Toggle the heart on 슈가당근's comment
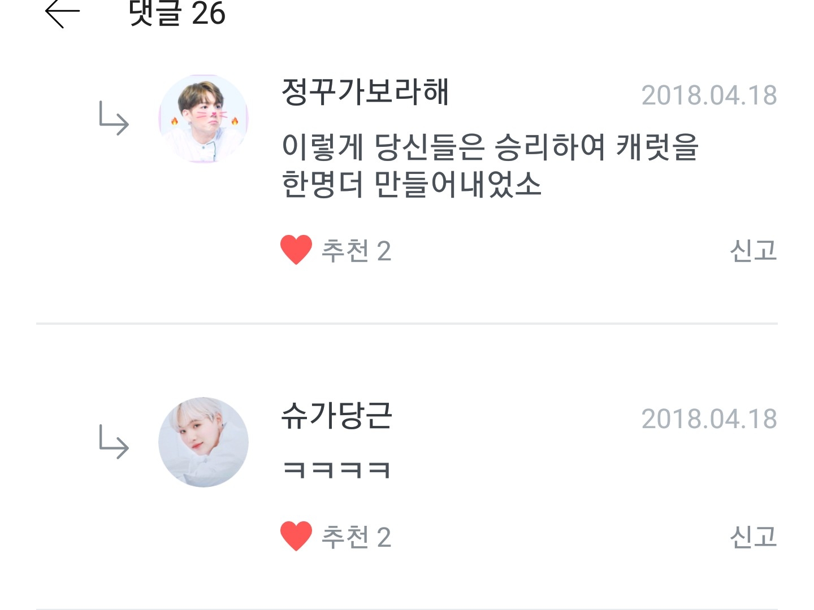Screen dimensions: 814x610 click(x=296, y=536)
